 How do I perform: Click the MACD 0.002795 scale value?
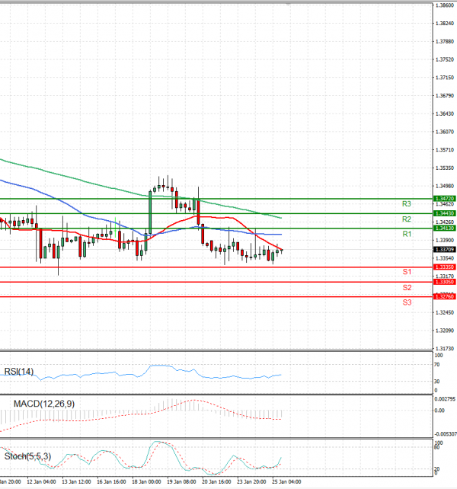(x=445, y=399)
